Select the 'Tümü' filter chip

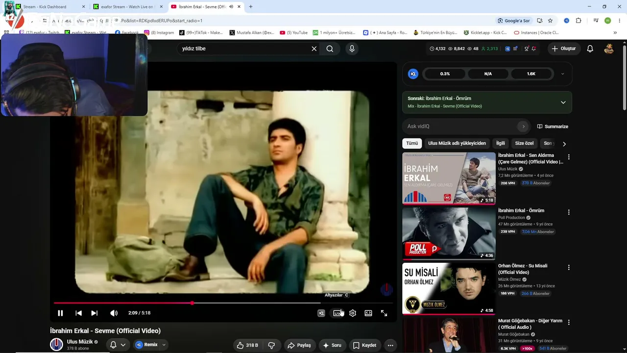[412, 143]
